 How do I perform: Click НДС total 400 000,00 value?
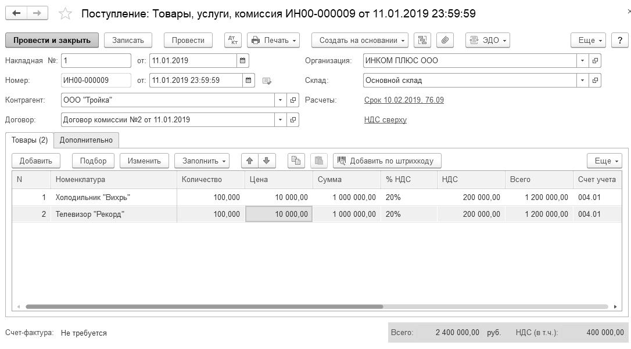click(594, 333)
